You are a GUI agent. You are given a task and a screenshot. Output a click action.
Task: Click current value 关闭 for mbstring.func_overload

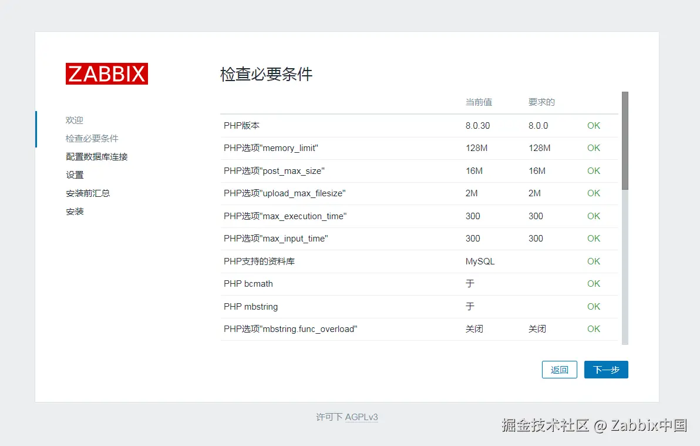click(x=474, y=329)
